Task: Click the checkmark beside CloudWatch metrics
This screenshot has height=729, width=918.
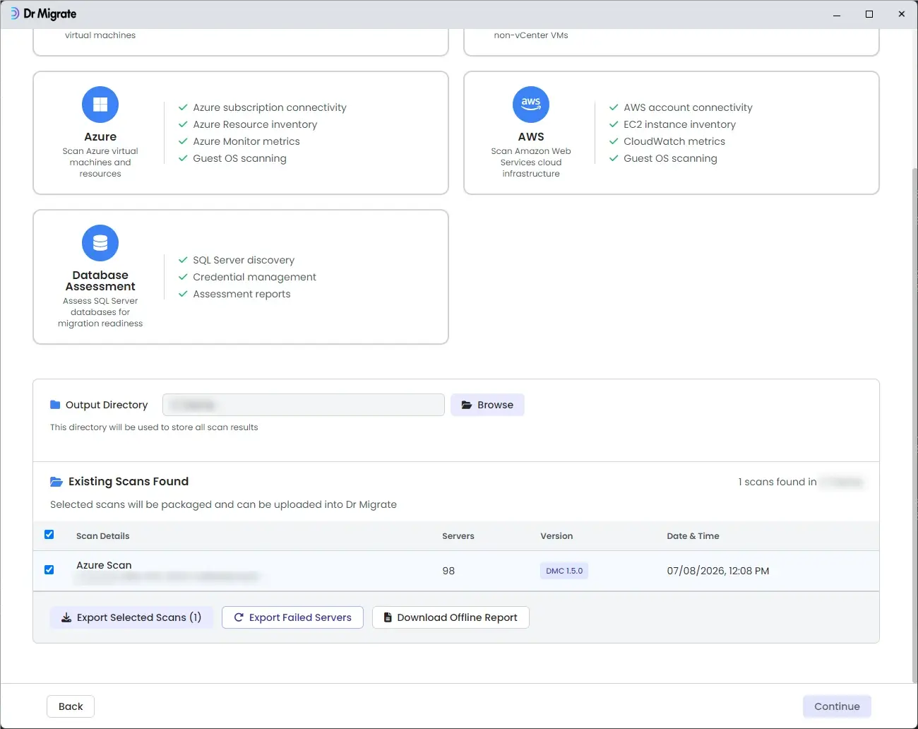Action: coord(614,141)
